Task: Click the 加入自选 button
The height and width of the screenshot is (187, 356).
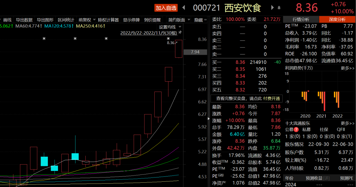Action: (166, 8)
